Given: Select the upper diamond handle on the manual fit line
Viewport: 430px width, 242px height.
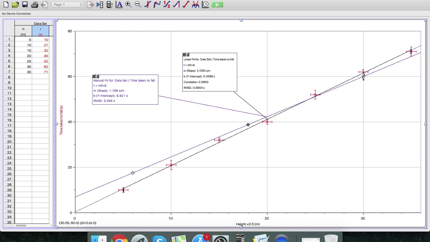Looking at the screenshot, I should [248, 125].
